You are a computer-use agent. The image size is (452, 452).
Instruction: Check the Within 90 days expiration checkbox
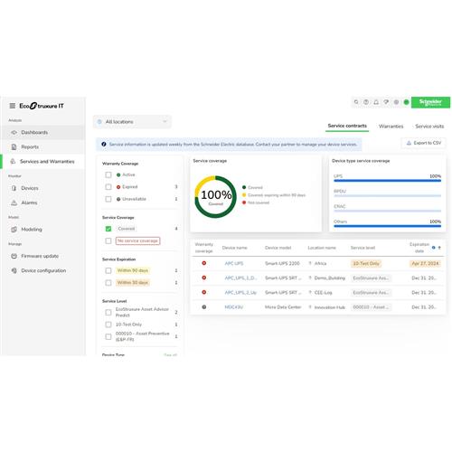(108, 270)
